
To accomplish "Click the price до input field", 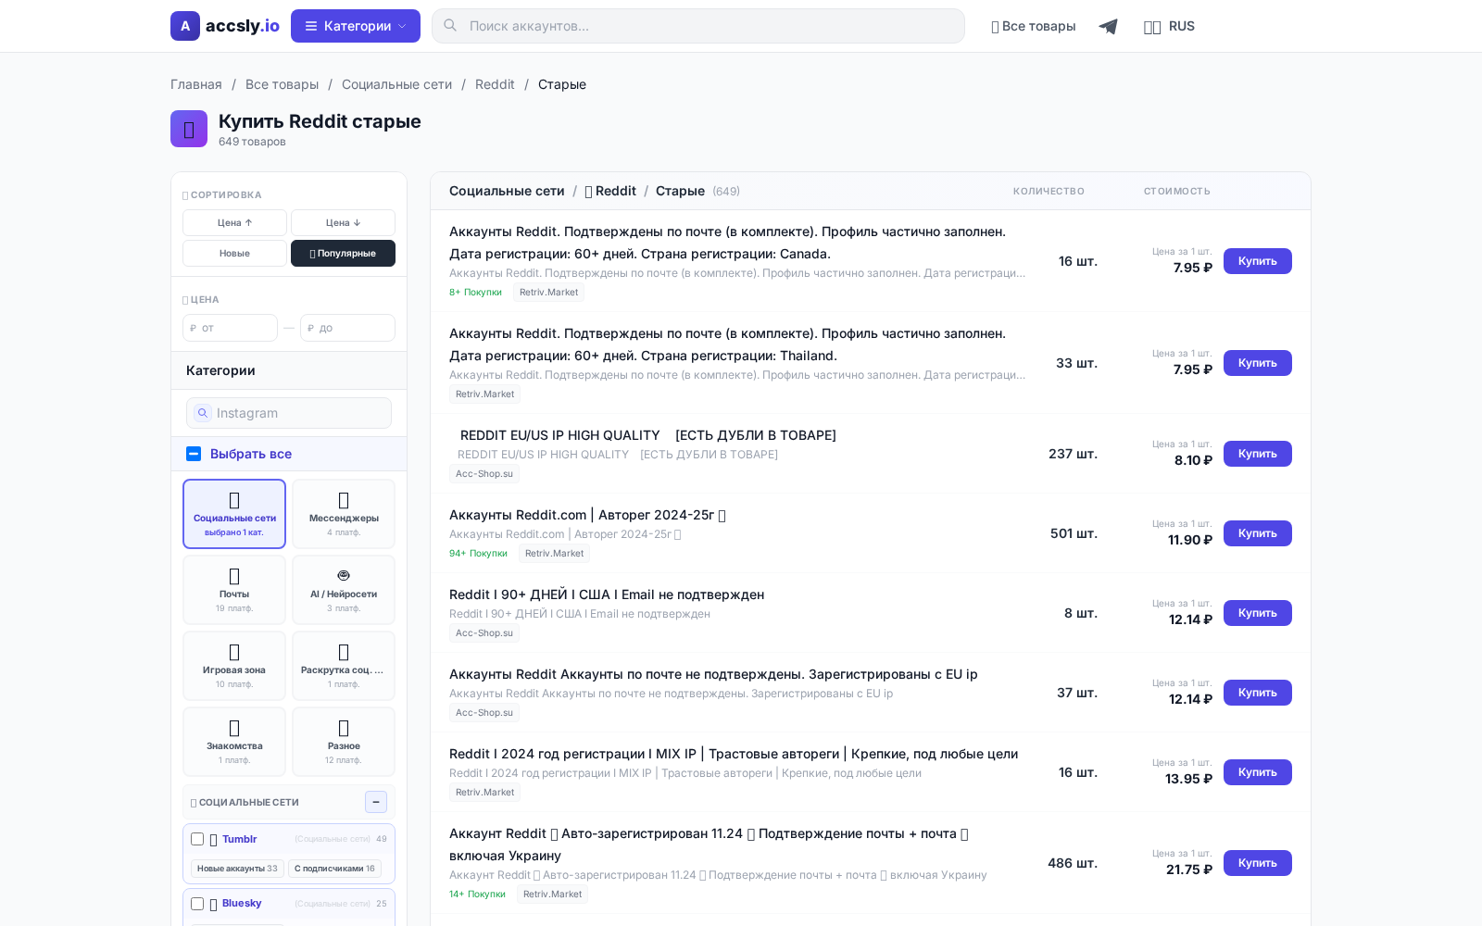I will click(347, 328).
